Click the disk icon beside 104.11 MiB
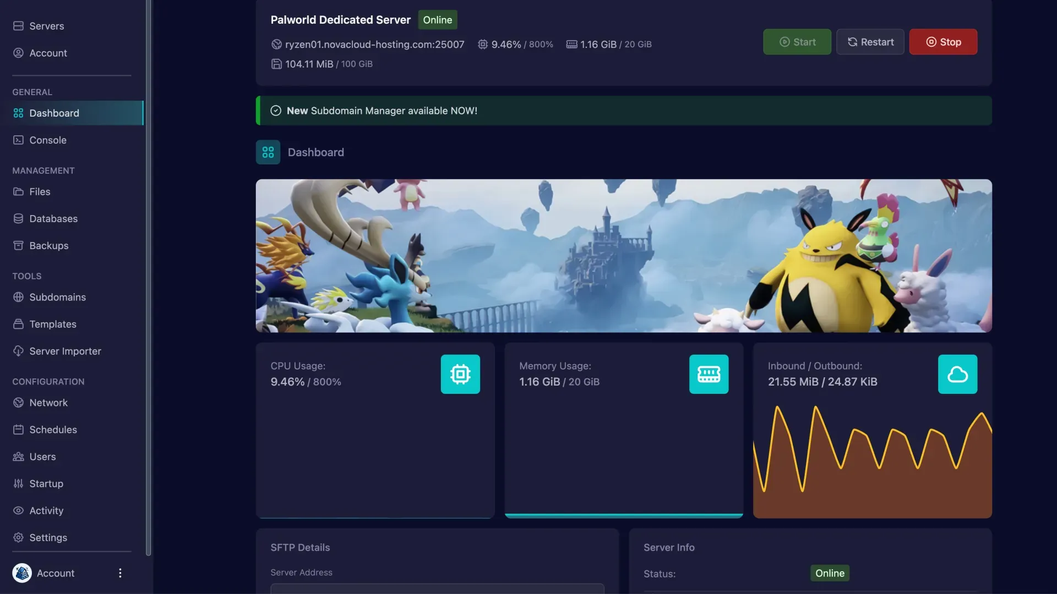Screen dimensions: 1057x594 [x=276, y=64]
